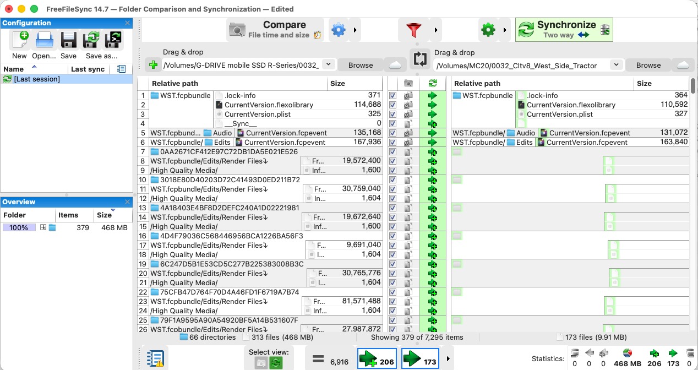Viewport: 698px width, 370px height.
Task: Click the configuration list column options icon
Action: (x=122, y=69)
